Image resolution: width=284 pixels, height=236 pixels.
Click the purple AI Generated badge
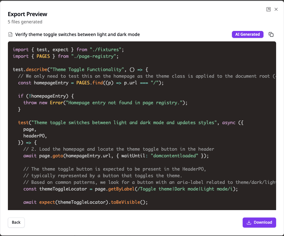click(x=247, y=34)
